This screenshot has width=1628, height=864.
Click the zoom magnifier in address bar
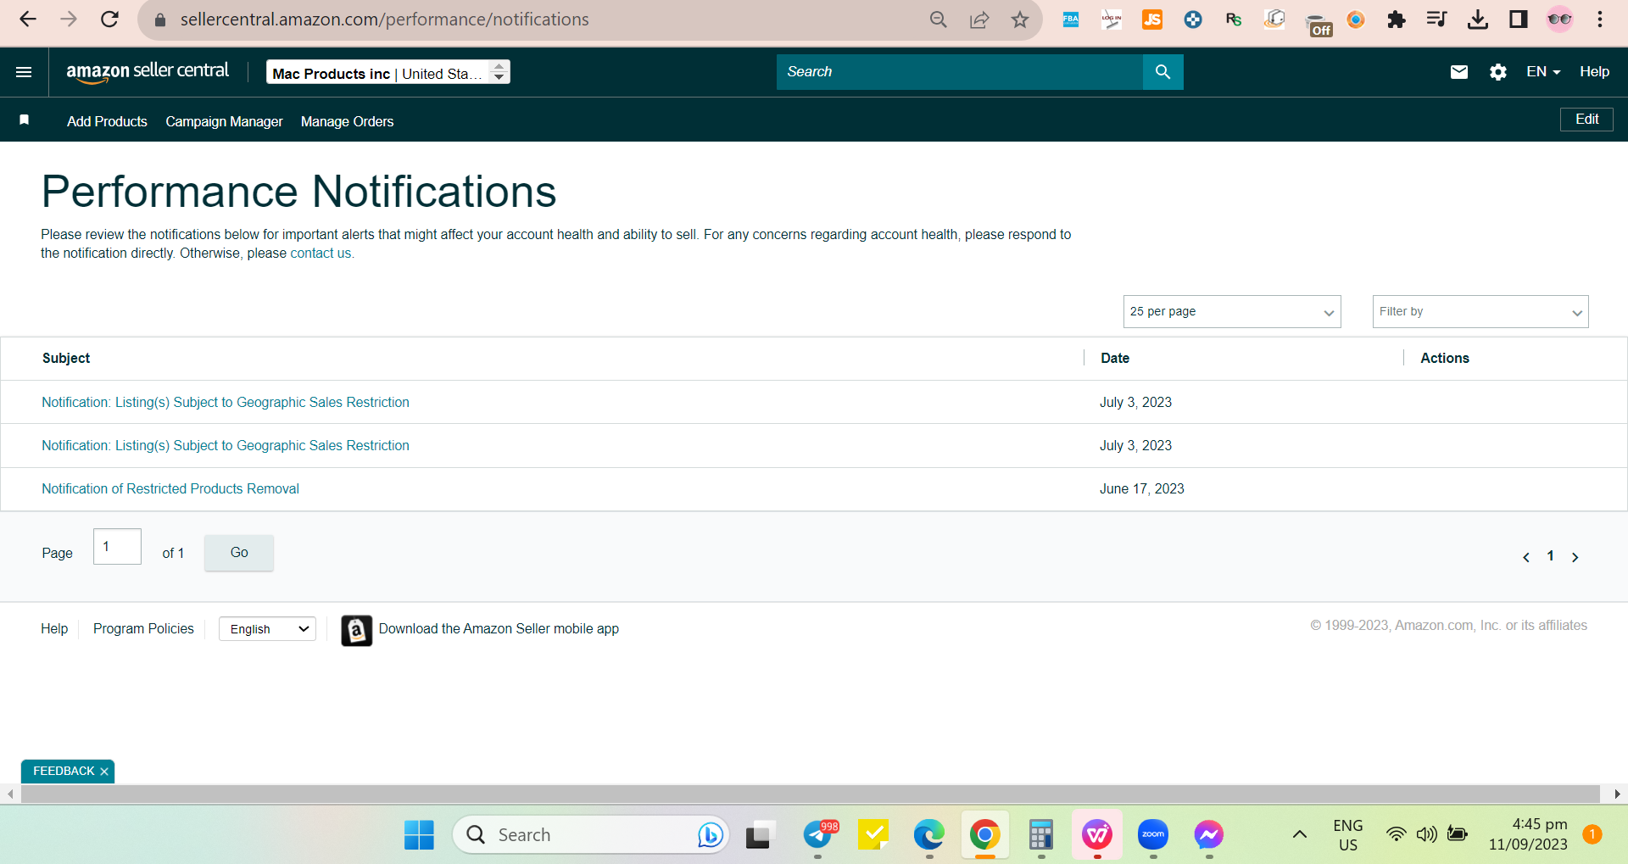point(938,20)
